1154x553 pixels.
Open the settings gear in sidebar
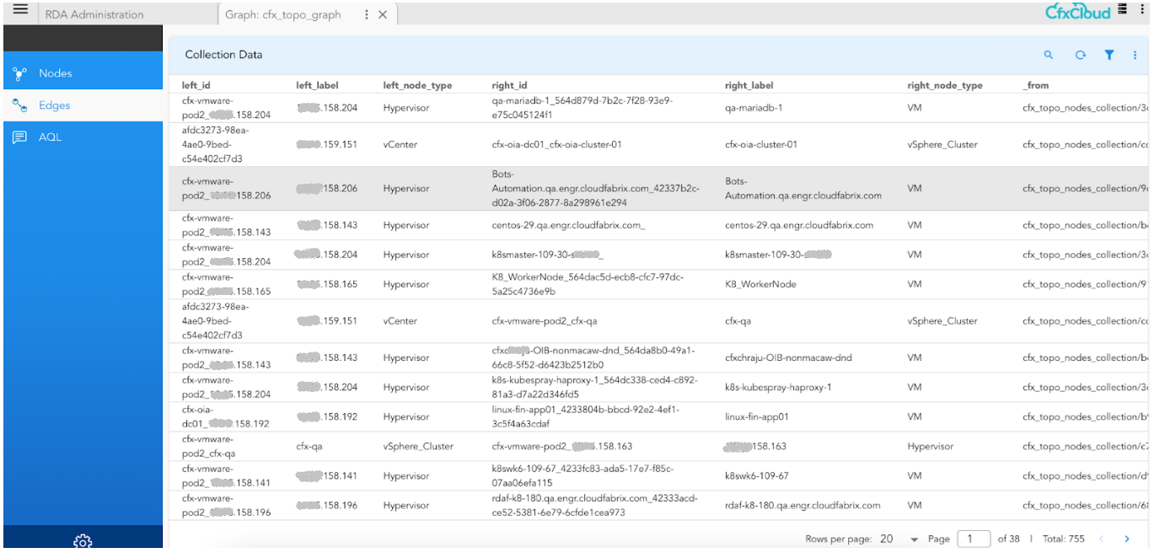point(83,540)
